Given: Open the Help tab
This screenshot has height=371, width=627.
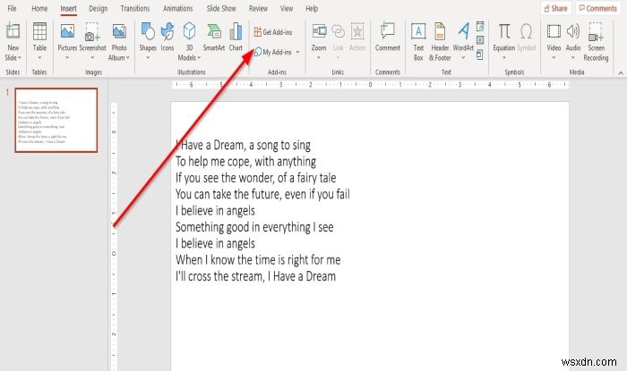Looking at the screenshot, I should click(312, 8).
